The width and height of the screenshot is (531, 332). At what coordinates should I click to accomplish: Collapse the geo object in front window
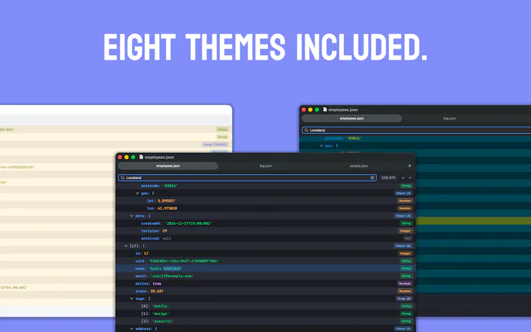137,193
